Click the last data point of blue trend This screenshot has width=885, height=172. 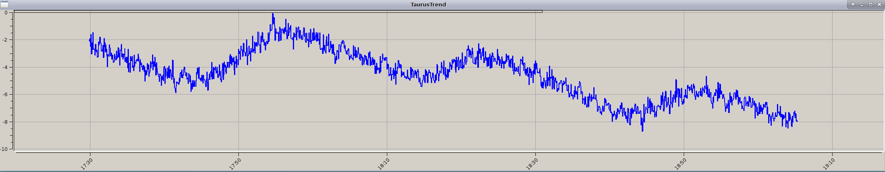797,121
